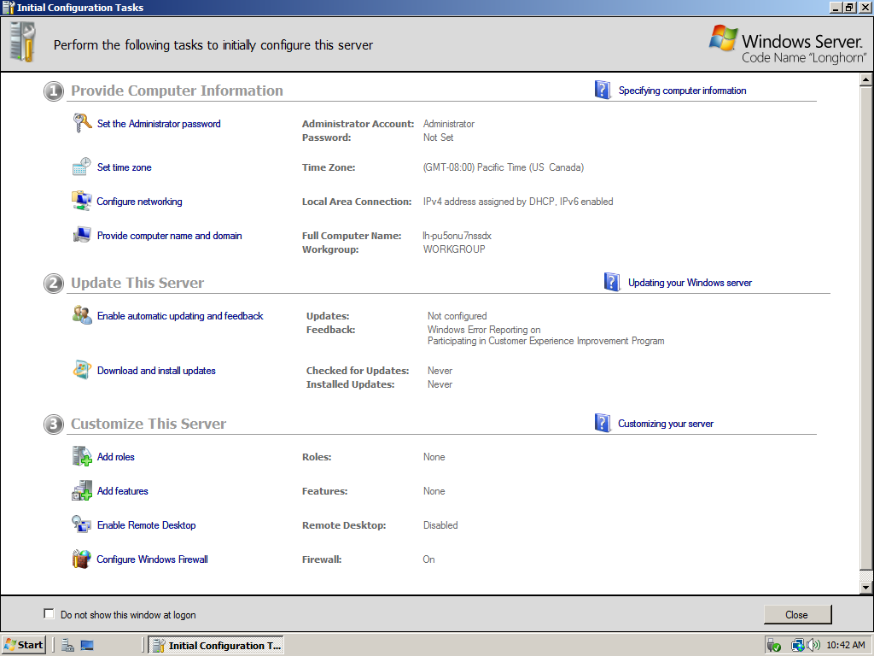
Task: Click the key icon for Administrator password
Action: [82, 124]
